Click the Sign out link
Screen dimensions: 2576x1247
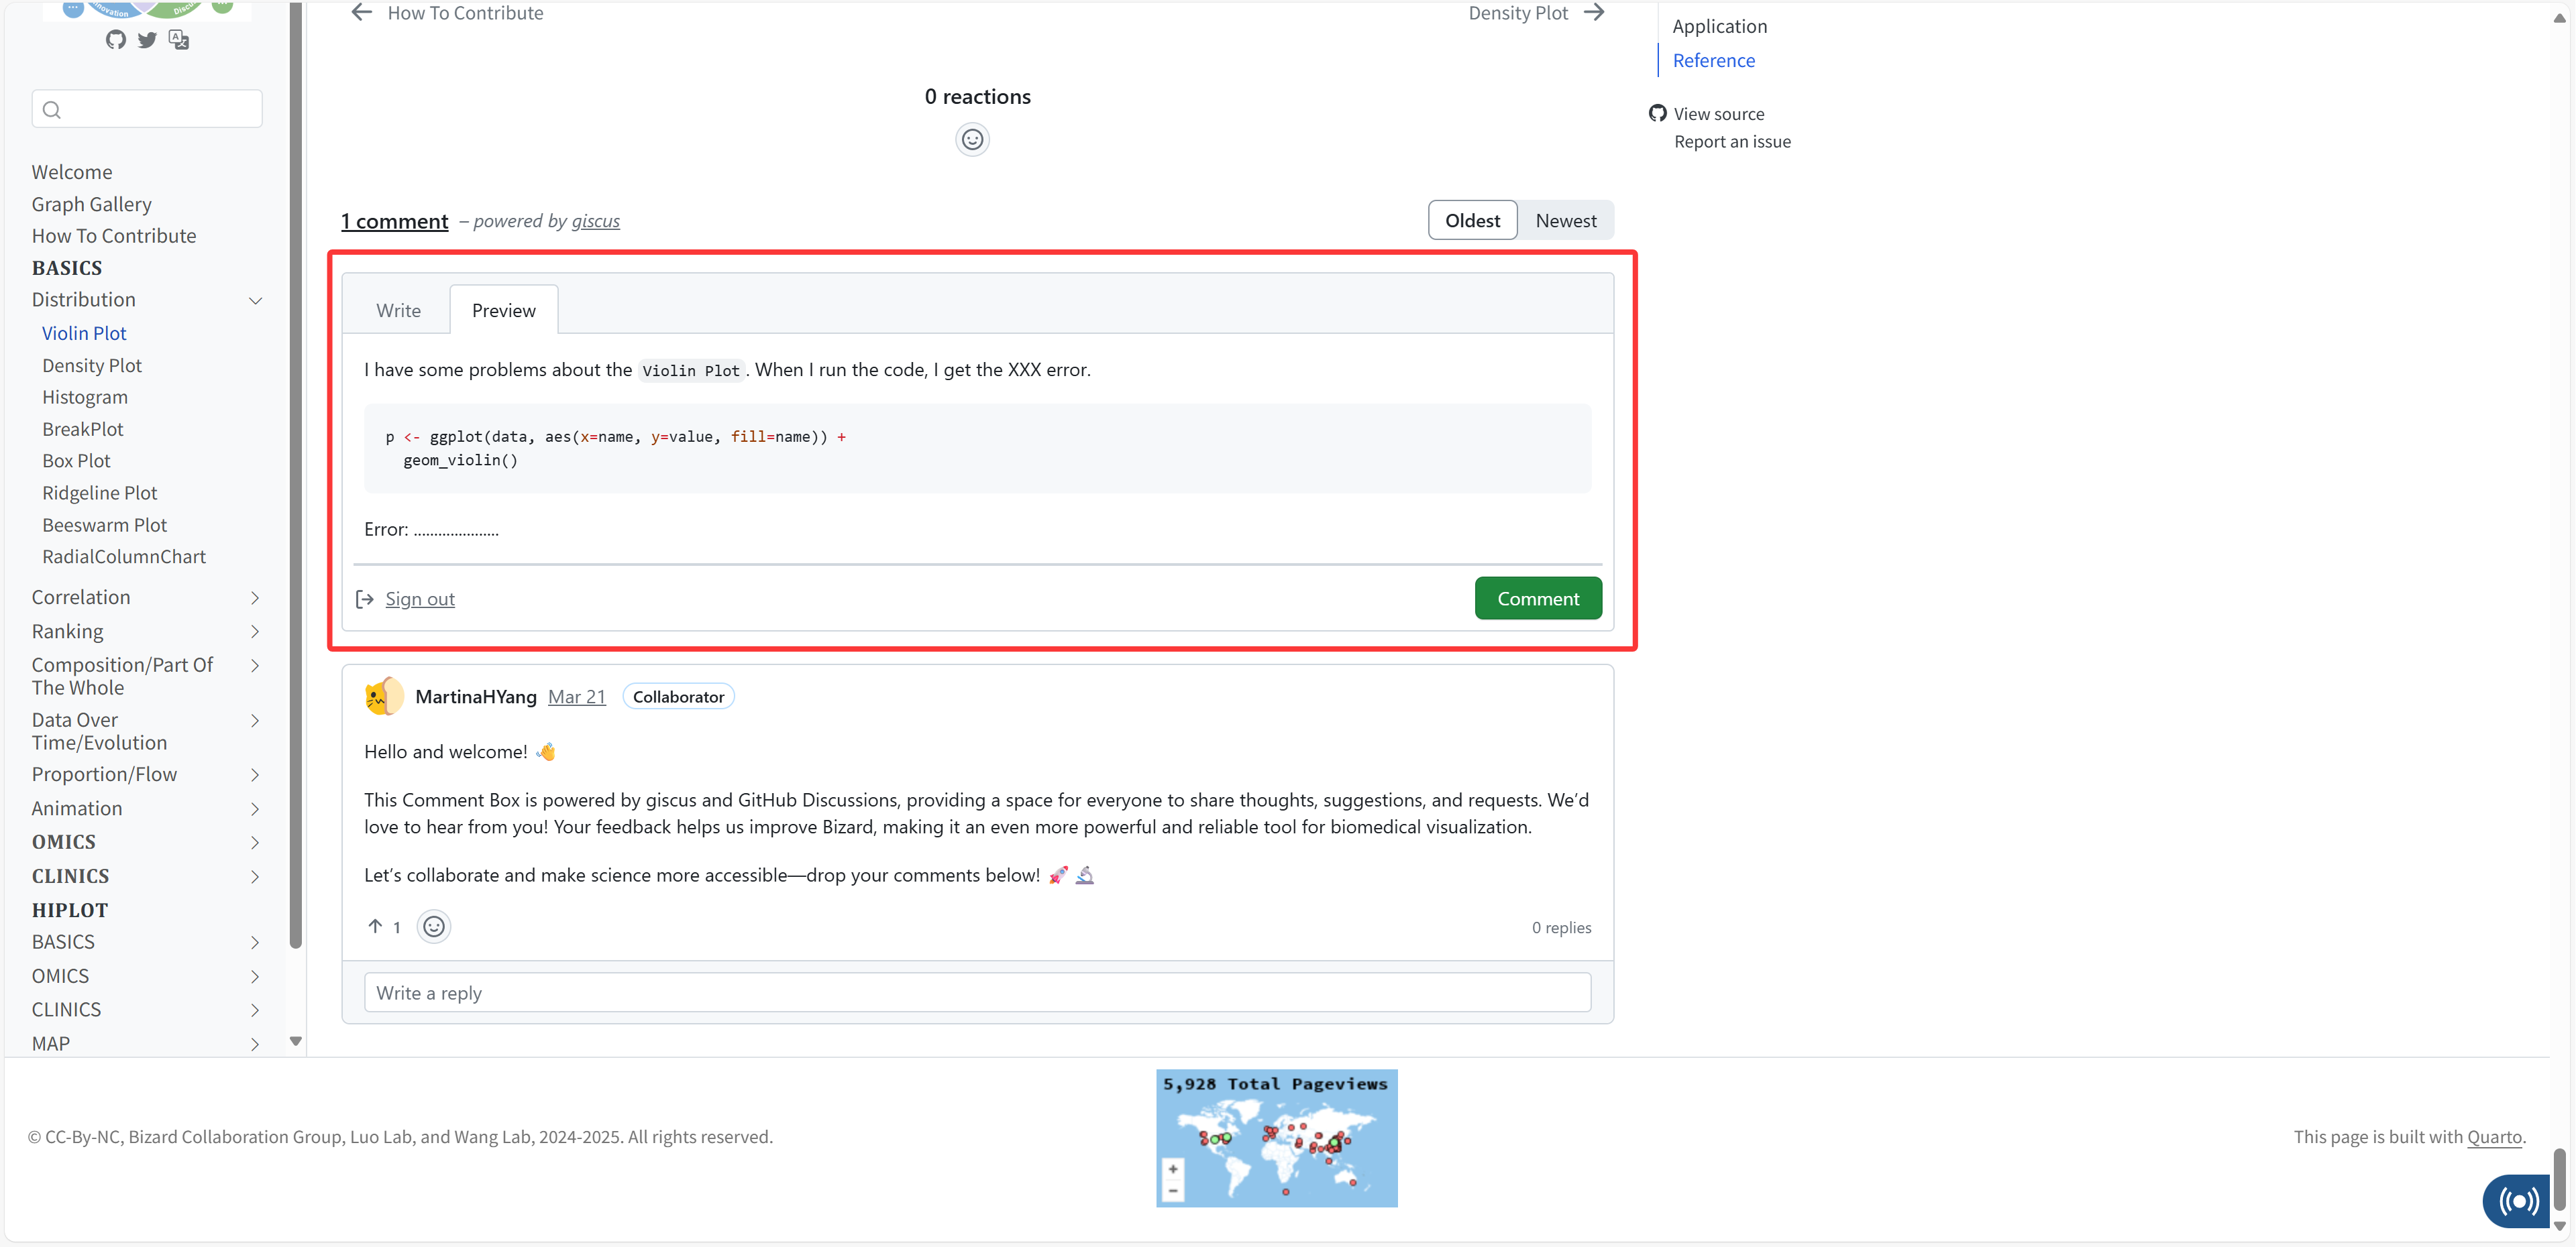419,599
